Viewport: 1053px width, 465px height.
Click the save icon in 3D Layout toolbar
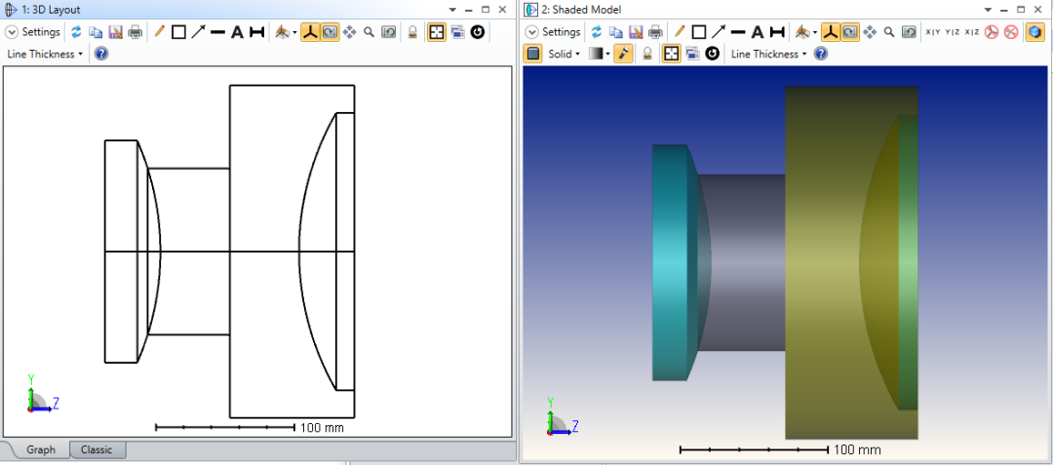pos(115,32)
